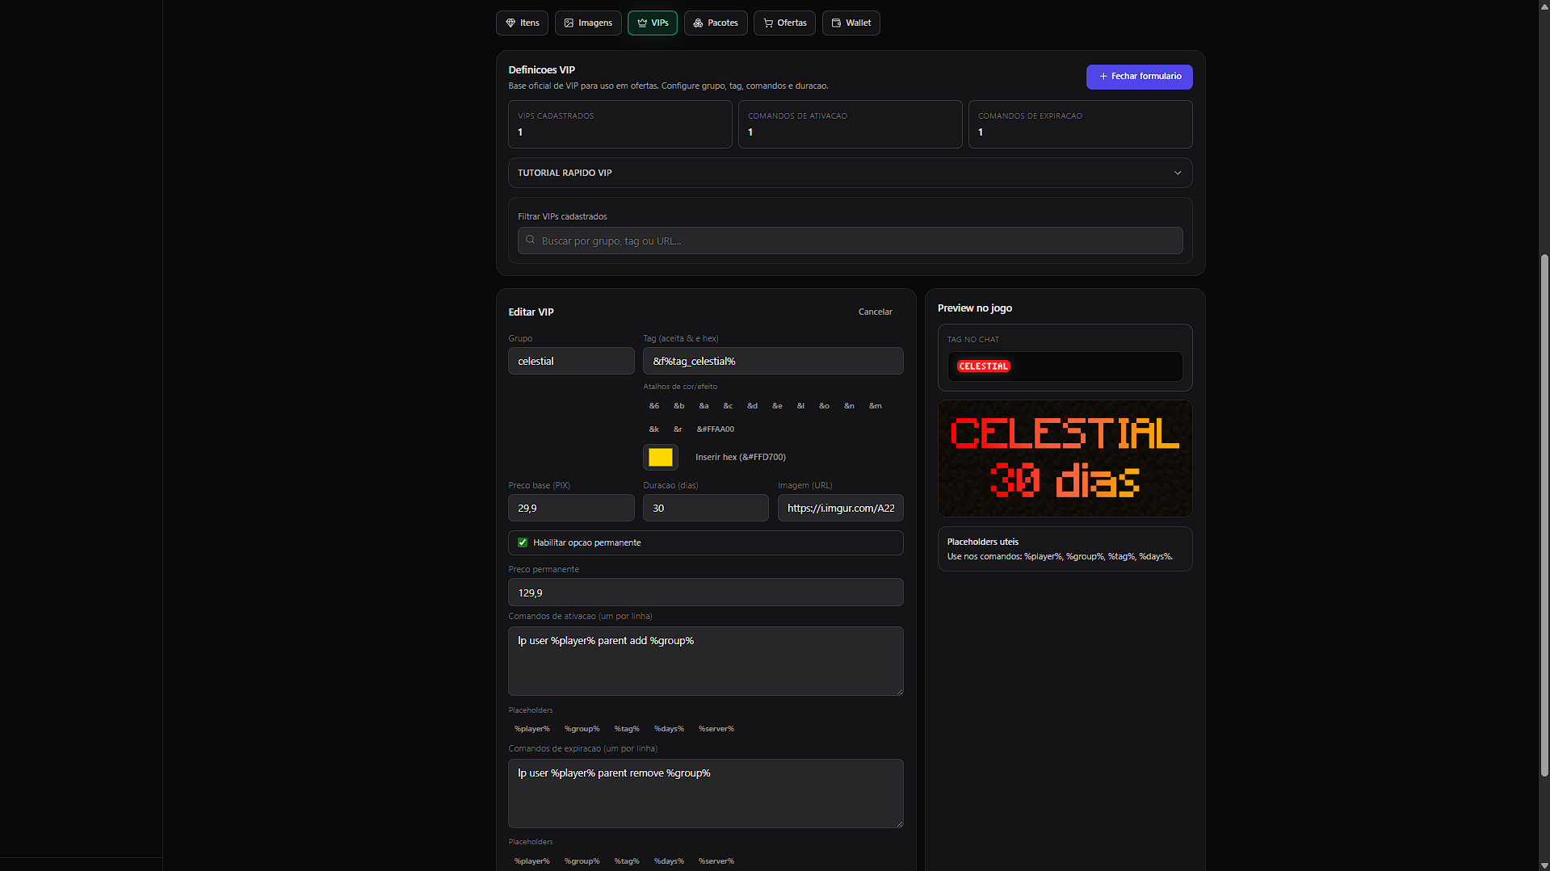The height and width of the screenshot is (871, 1550).
Task: Expand the Tutorial Rapido VIP section
Action: click(x=849, y=173)
